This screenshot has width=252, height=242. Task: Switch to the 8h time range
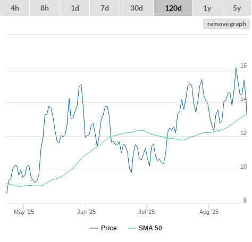(45, 8)
